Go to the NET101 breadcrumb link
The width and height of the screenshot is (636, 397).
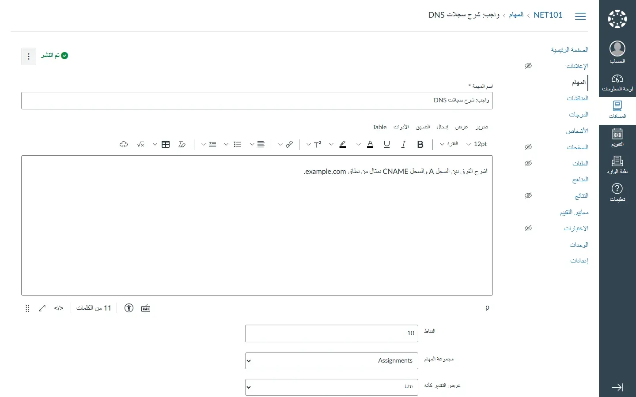click(x=548, y=15)
